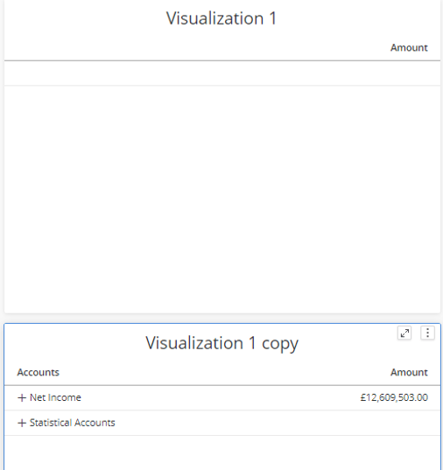
Task: Click the £12,609,503.00 amount cell
Action: click(394, 397)
